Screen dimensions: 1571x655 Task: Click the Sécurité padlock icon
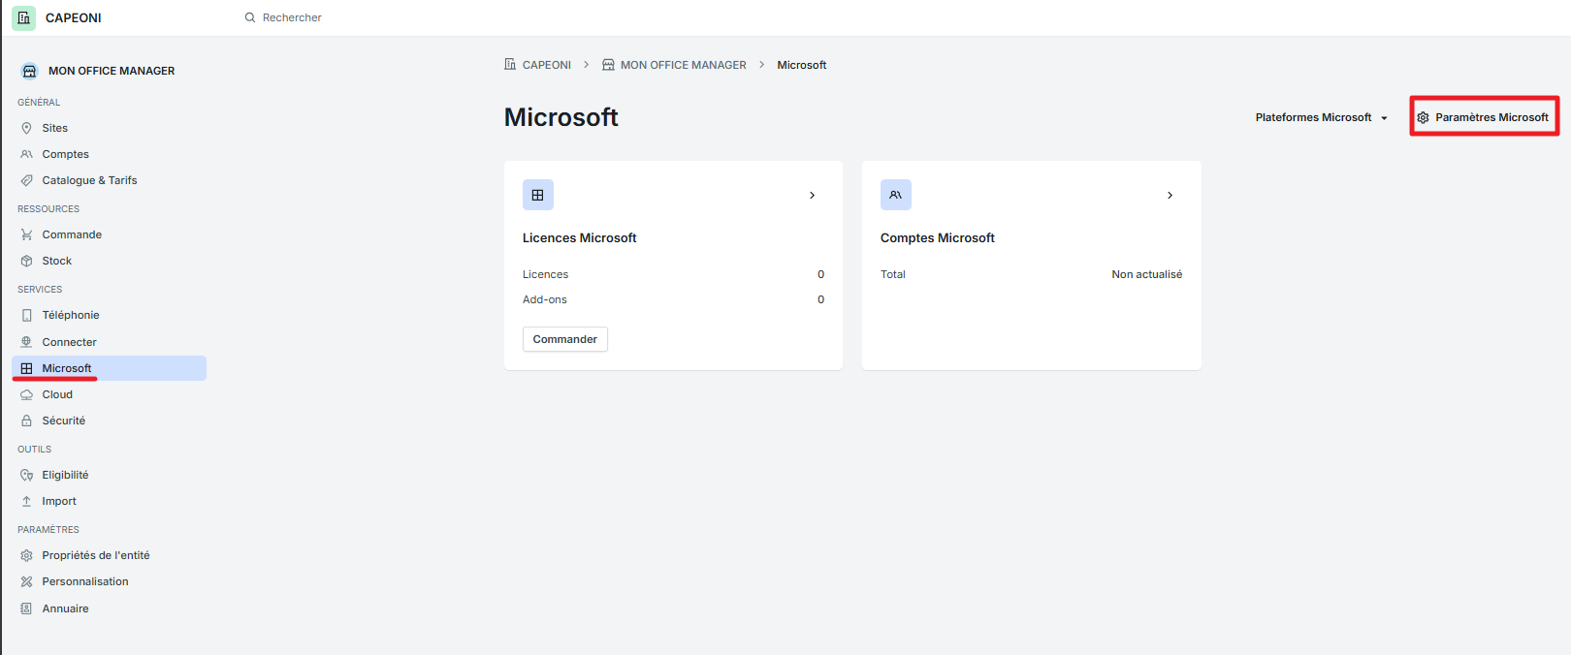click(x=26, y=421)
